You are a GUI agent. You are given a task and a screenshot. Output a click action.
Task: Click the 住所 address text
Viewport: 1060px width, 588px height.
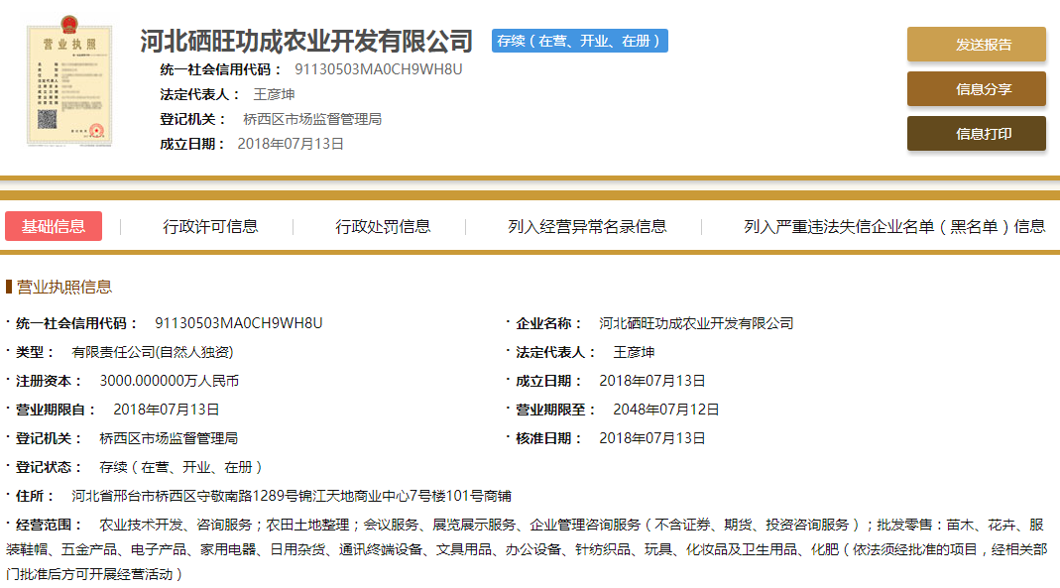coord(292,496)
